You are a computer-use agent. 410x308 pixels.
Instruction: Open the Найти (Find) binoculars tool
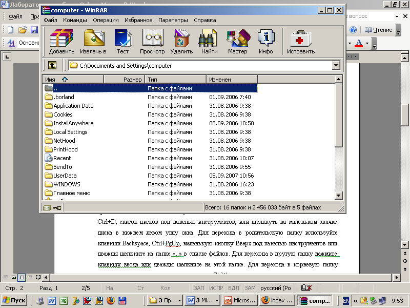tap(209, 42)
